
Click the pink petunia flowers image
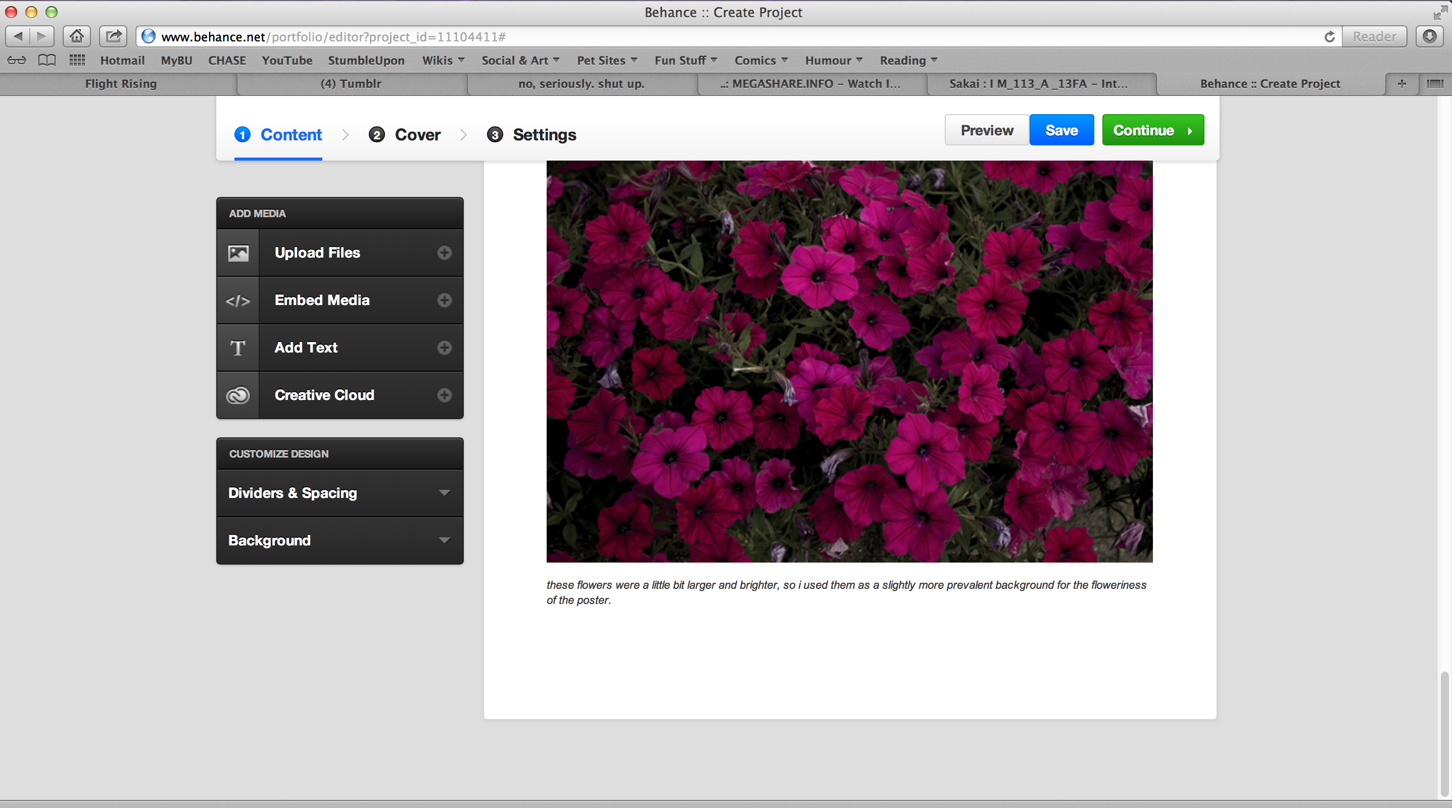[x=849, y=361]
